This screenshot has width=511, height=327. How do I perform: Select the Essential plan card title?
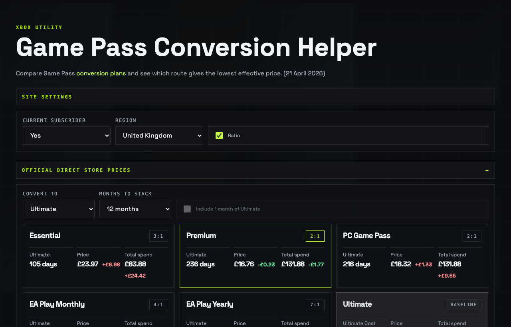45,236
